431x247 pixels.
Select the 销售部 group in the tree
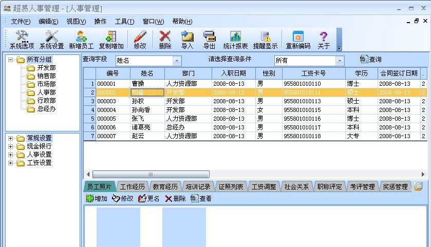click(46, 76)
